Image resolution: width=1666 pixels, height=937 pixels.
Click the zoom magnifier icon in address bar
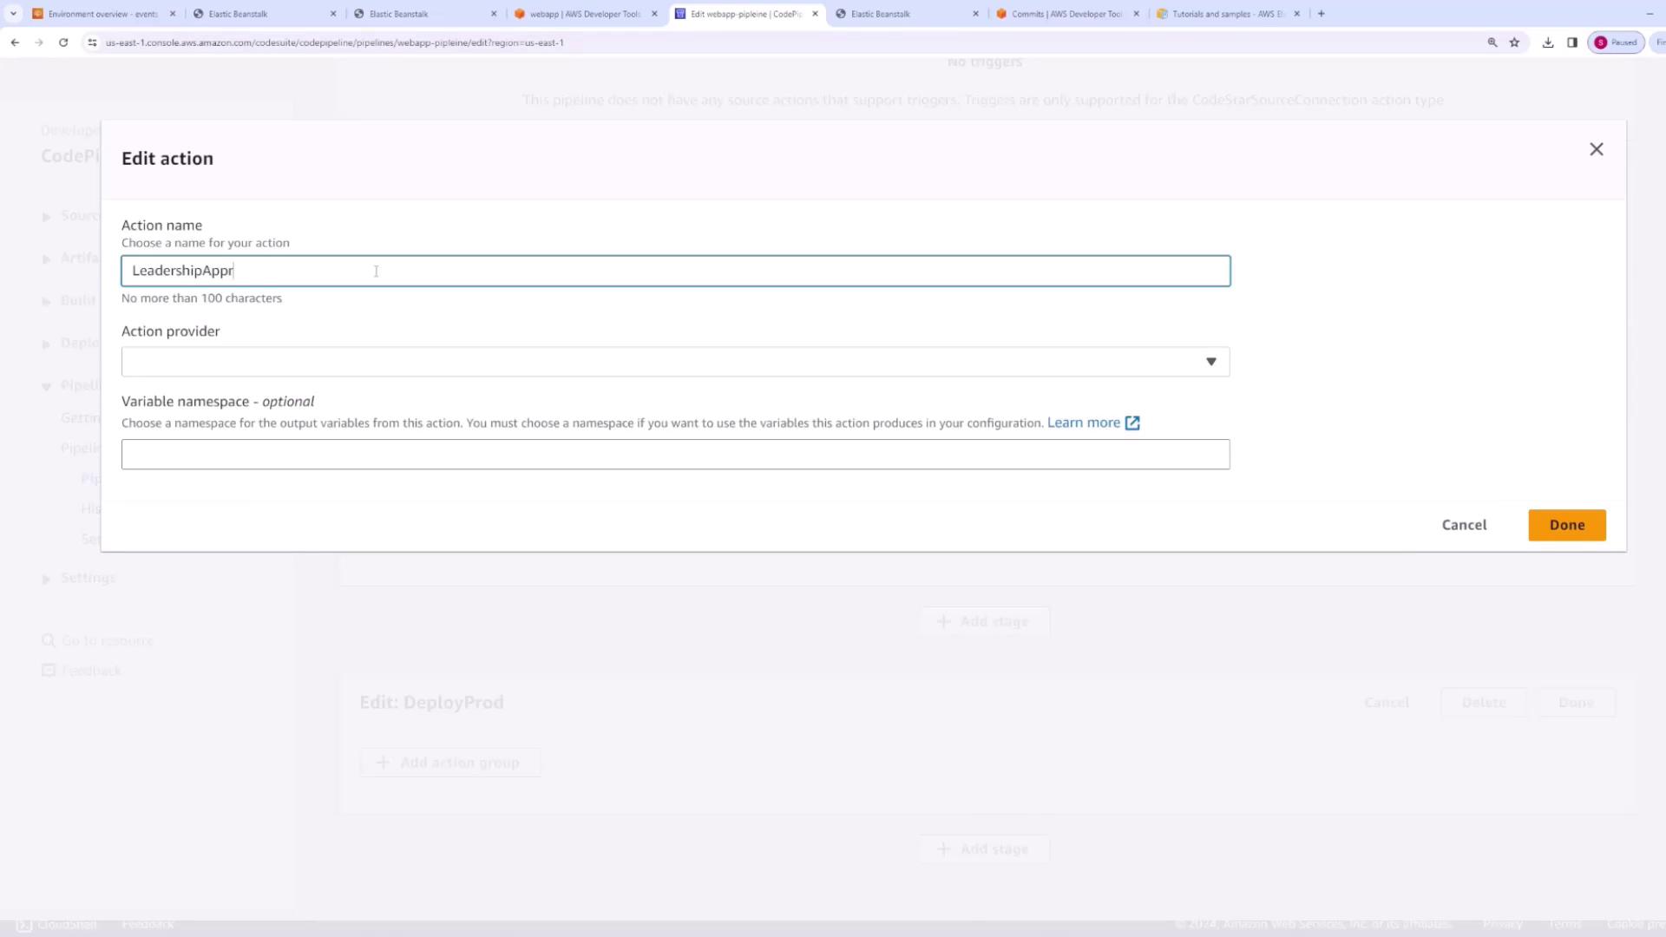coord(1492,42)
